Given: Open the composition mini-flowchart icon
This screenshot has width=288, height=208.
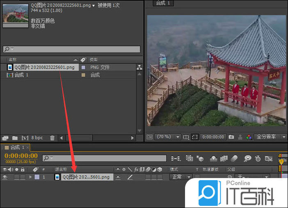Looking at the screenshot, I should point(176,158).
